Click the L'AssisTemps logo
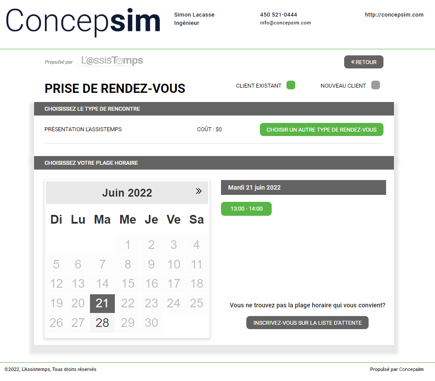 point(112,61)
